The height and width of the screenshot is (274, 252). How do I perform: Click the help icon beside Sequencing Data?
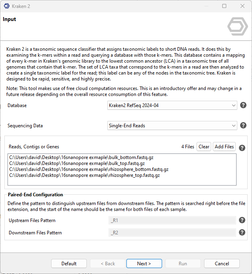point(244,125)
